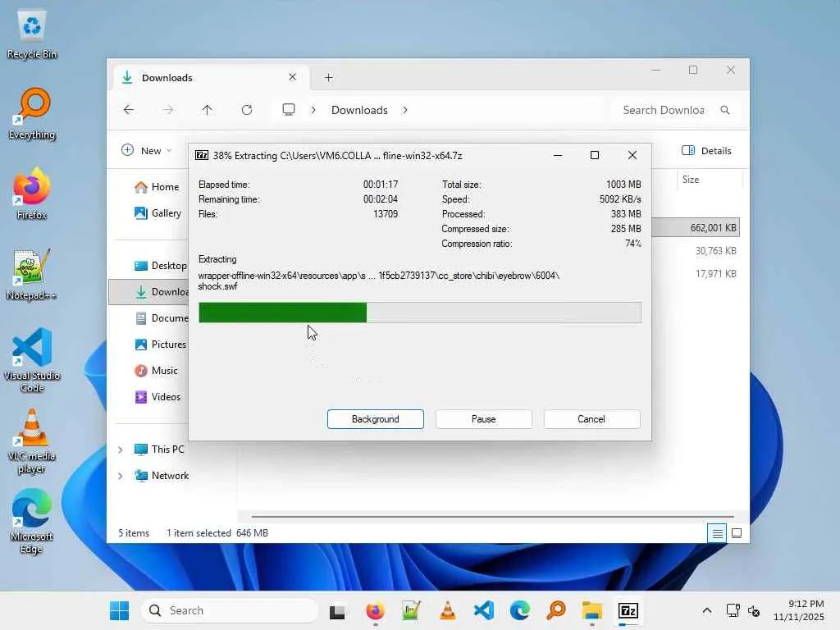Click the search magnifier icon in Explorer

click(725, 110)
